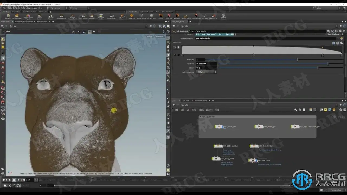Click the Add Fur shelf tool
The width and height of the screenshot is (347, 195).
click(x=8, y=17)
